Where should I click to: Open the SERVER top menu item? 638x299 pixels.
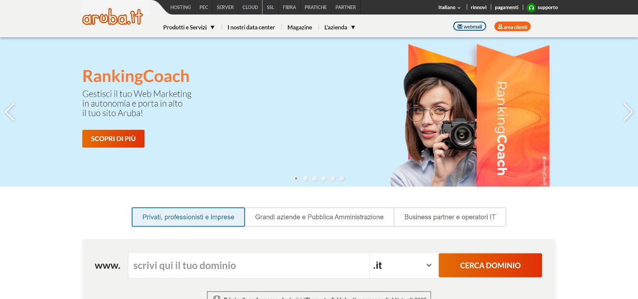(x=225, y=7)
